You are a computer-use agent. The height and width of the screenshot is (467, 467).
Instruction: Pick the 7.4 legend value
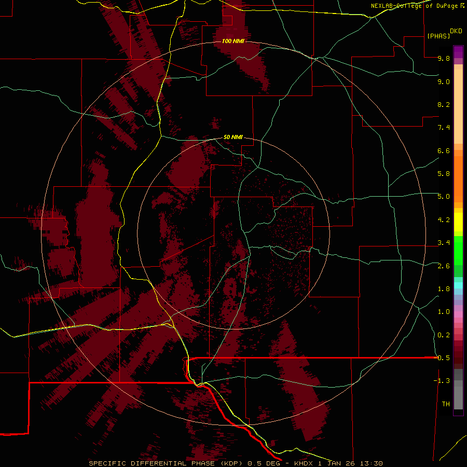click(444, 128)
